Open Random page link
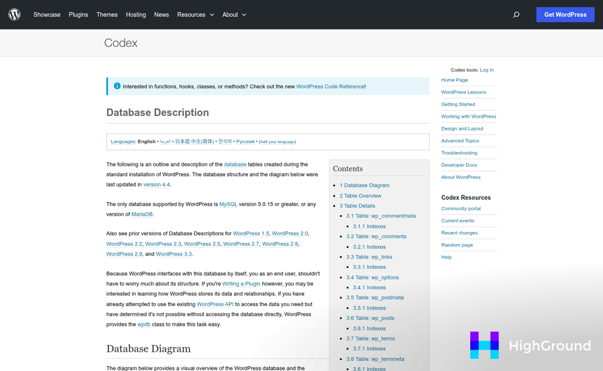Viewport: 603px width, 371px height. [x=457, y=245]
